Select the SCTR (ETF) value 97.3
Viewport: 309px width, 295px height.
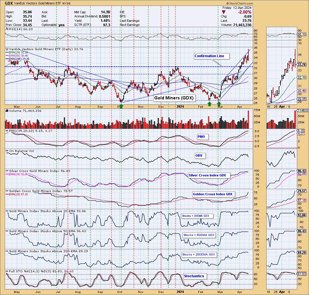coord(107,25)
